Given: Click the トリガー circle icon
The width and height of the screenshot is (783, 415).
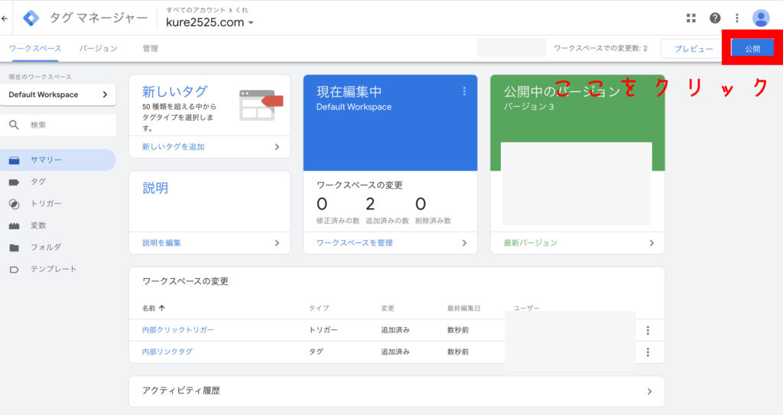Looking at the screenshot, I should point(14,204).
